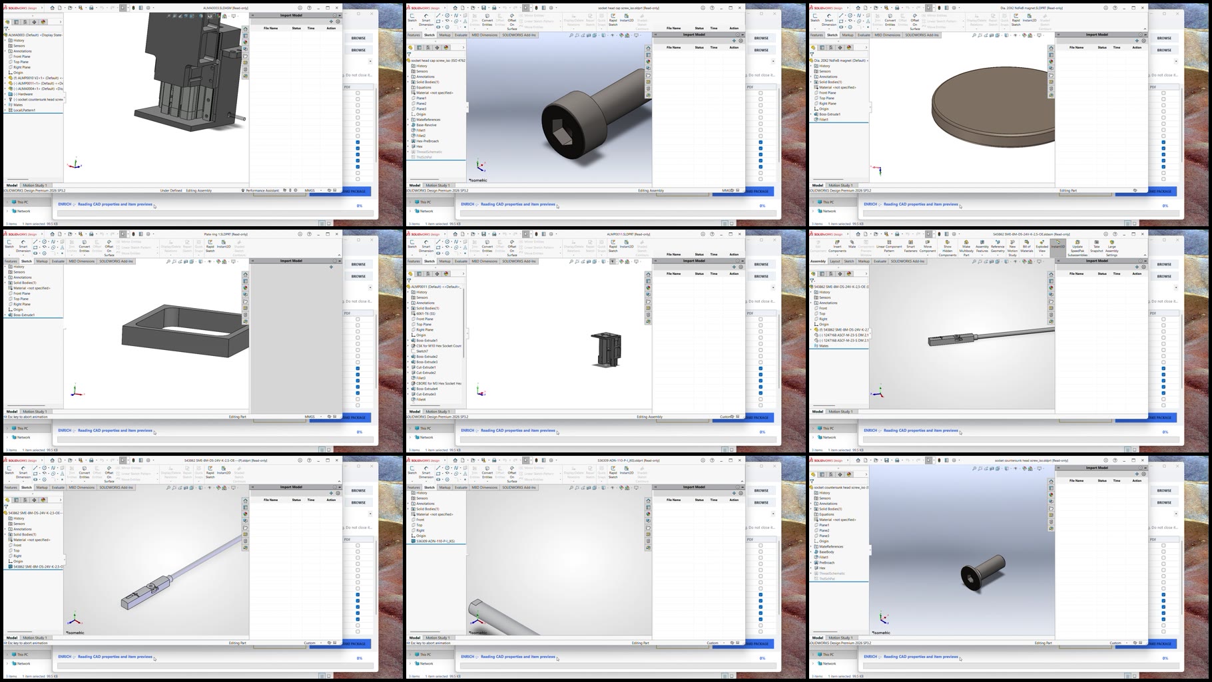Expand Boss-Extrude1 in ALMP0011 feature tree
The height and width of the screenshot is (682, 1212).
click(408, 341)
